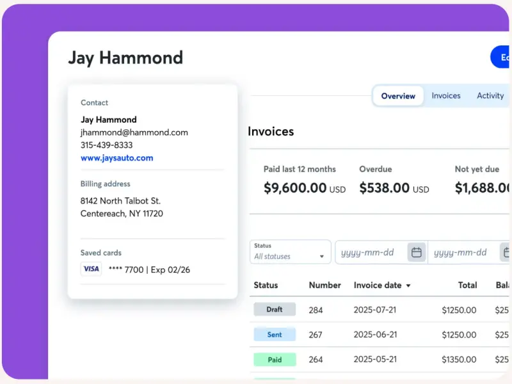This screenshot has height=384, width=512.
Task: Click the jhammond@hammond.com email address
Action: 134,132
